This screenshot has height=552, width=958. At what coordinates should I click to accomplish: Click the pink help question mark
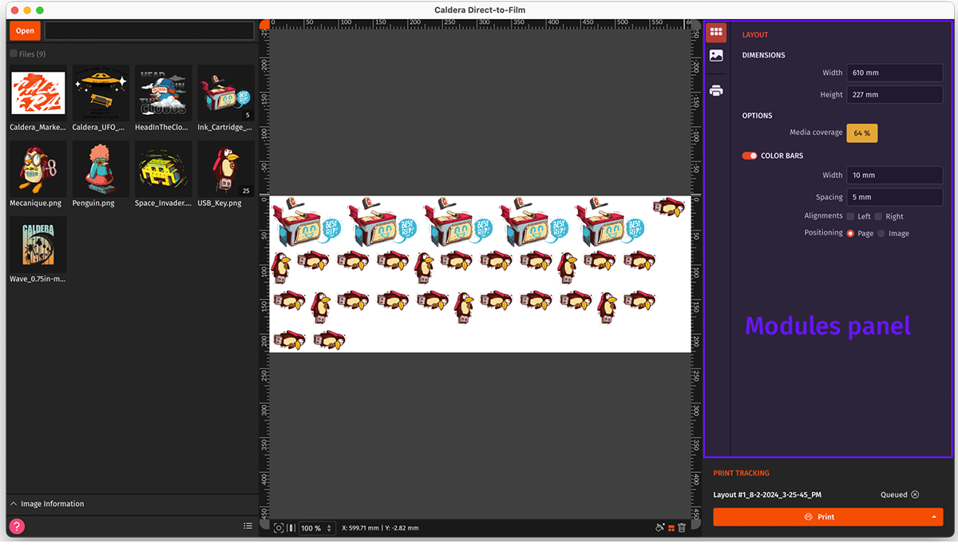17,526
